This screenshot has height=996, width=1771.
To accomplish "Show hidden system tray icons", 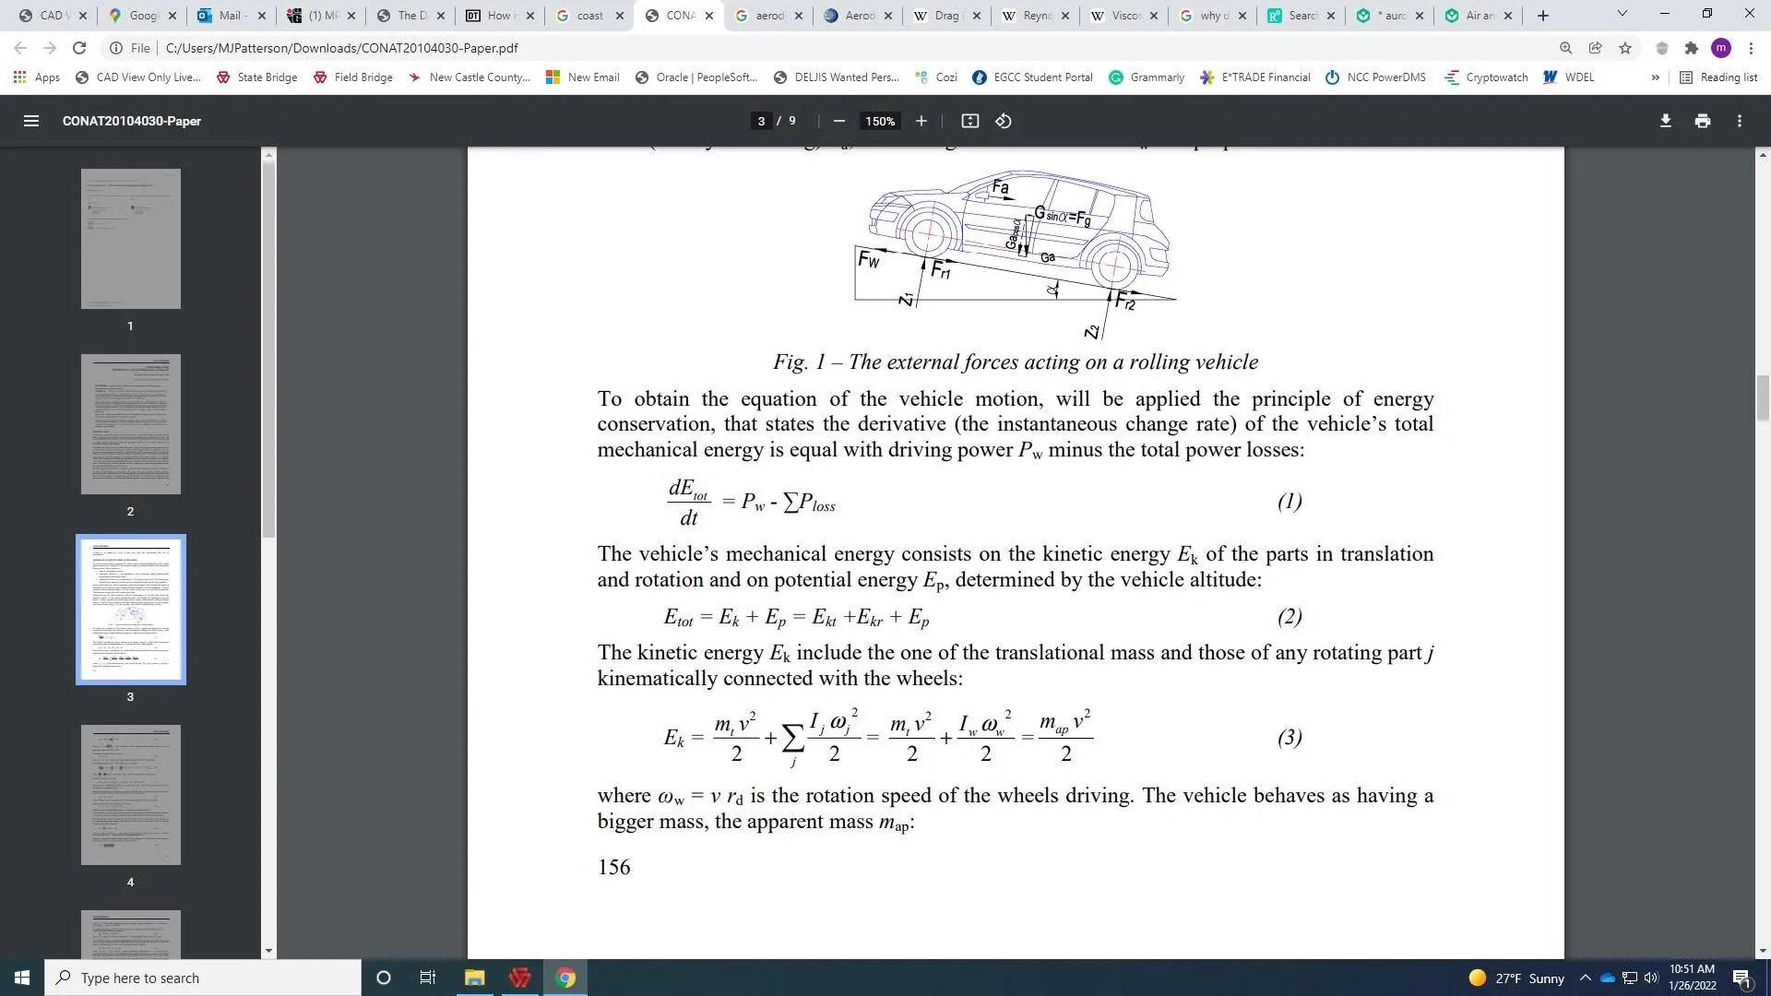I will pyautogui.click(x=1585, y=978).
